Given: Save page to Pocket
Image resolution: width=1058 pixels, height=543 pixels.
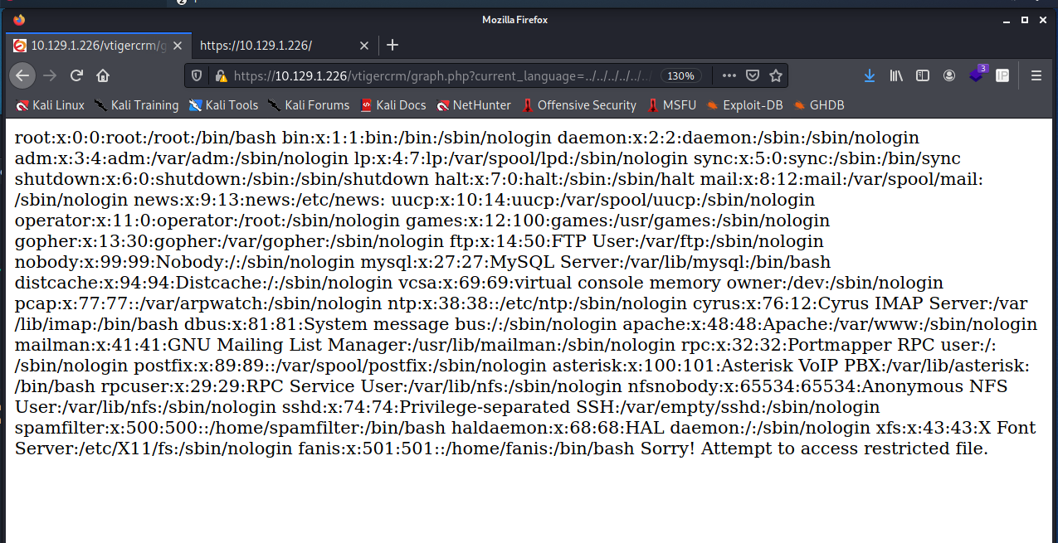Looking at the screenshot, I should tap(753, 75).
